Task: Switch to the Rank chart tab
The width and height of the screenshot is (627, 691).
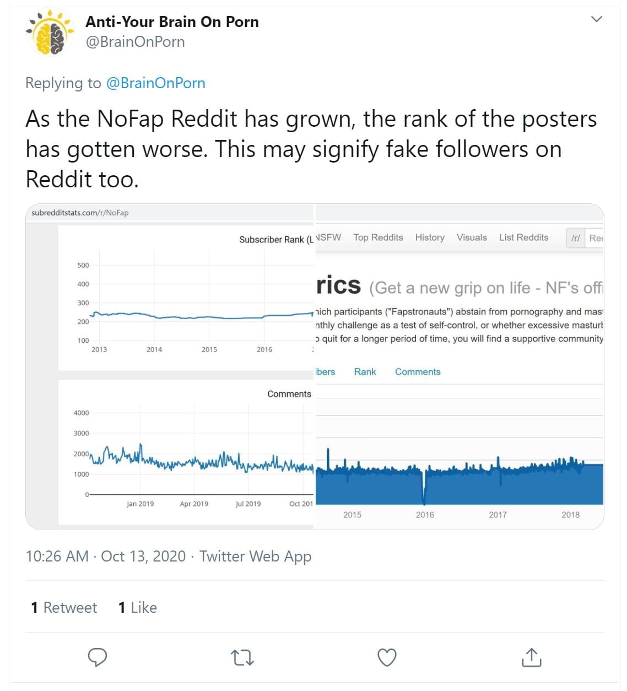Action: (365, 372)
